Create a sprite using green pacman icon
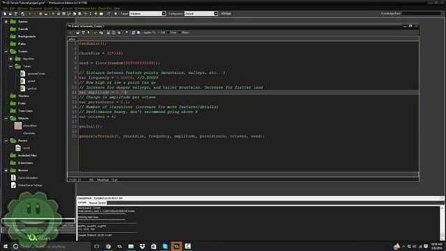Image resolution: width=446 pixels, height=251 pixels. pyautogui.click(x=53, y=14)
